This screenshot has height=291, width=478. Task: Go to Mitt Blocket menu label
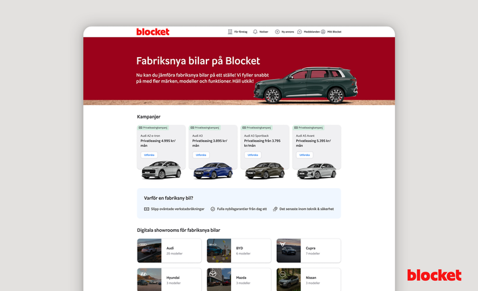pos(335,32)
